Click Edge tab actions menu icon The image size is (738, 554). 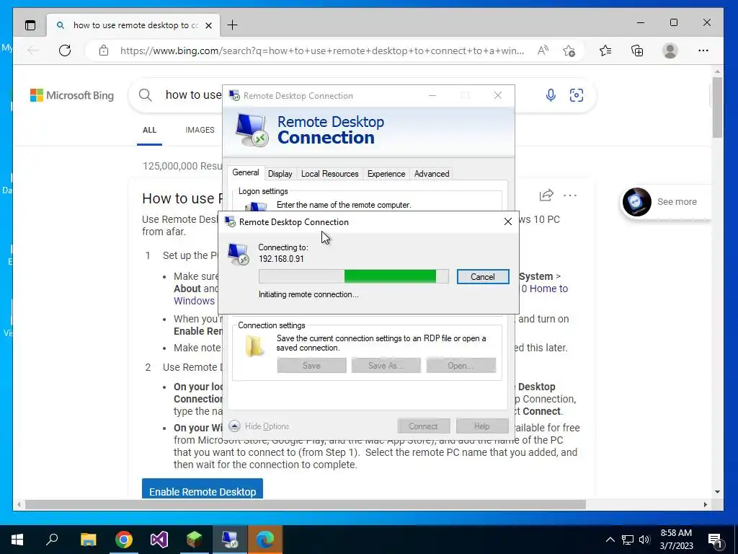(30, 25)
